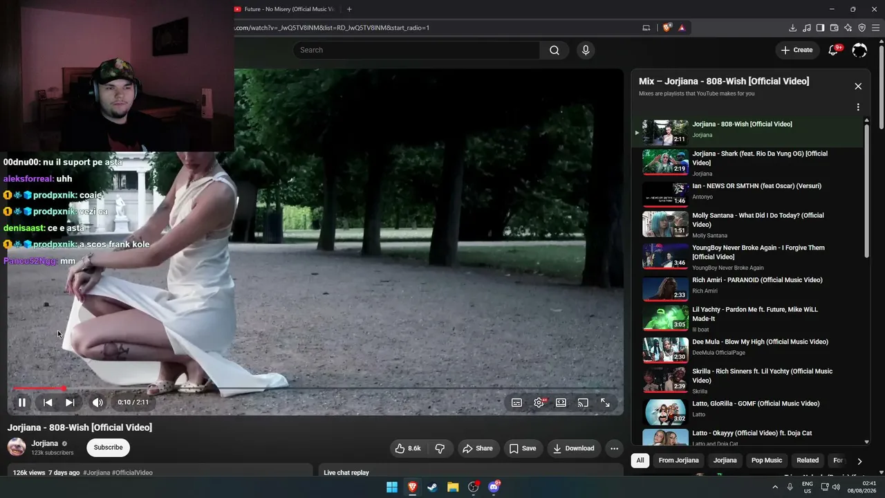
Task: Open the Leo AI assistant icon
Action: click(848, 28)
